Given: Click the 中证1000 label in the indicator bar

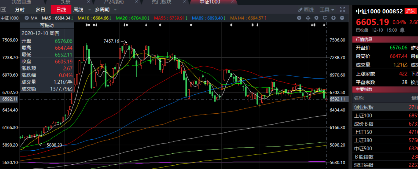Looking at the screenshot, I should (x=10, y=18).
